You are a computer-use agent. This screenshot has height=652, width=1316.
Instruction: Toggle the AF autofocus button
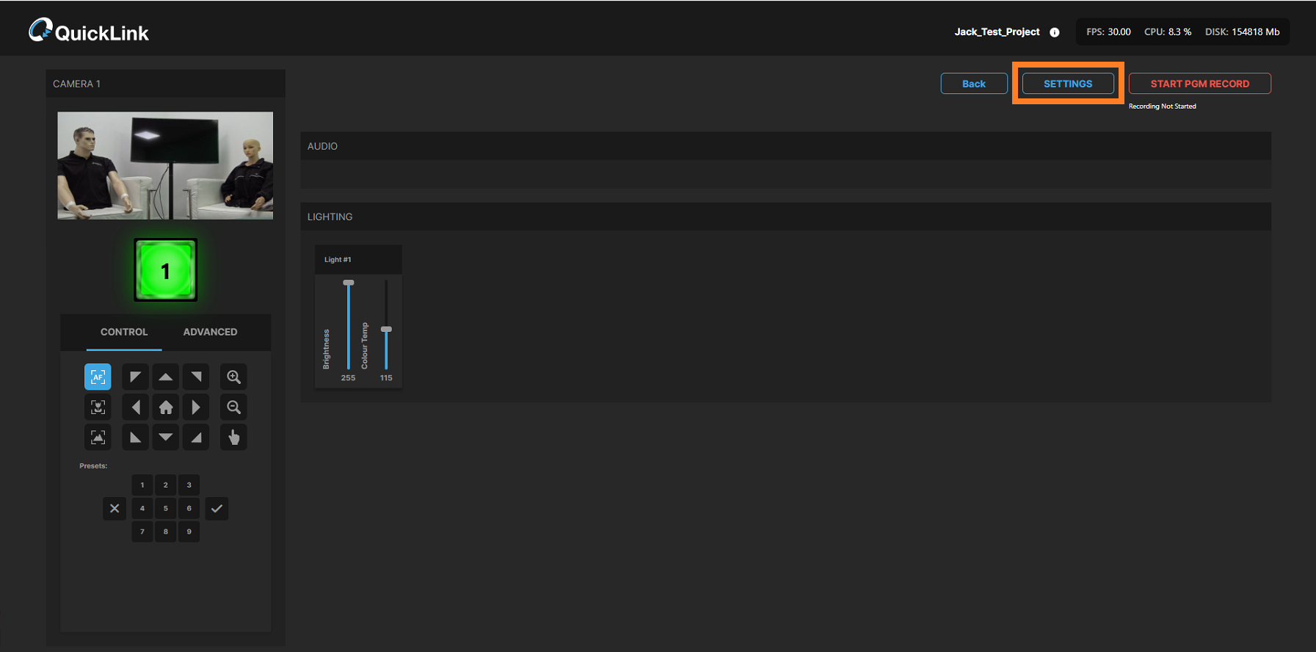(x=98, y=377)
